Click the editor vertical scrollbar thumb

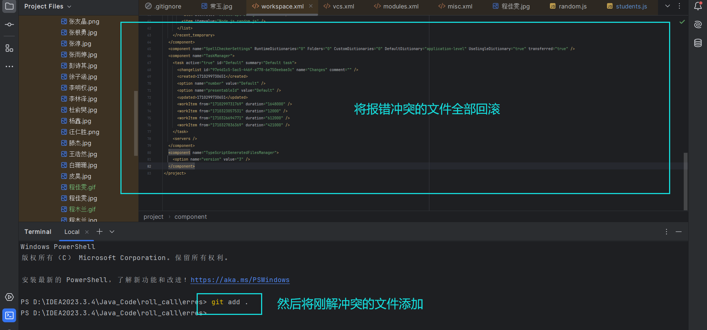(x=686, y=181)
